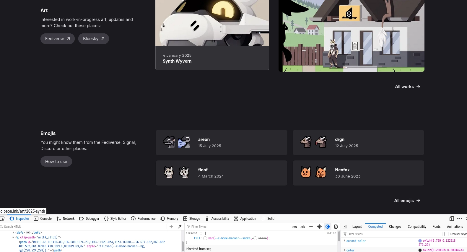The width and height of the screenshot is (467, 252).
Task: Toggle light color scheme simulation
Action: coord(319,227)
